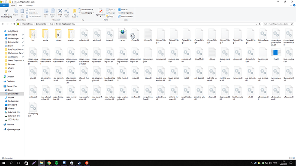Open the Windows Start menu
296x166 pixels.
pos(3,163)
